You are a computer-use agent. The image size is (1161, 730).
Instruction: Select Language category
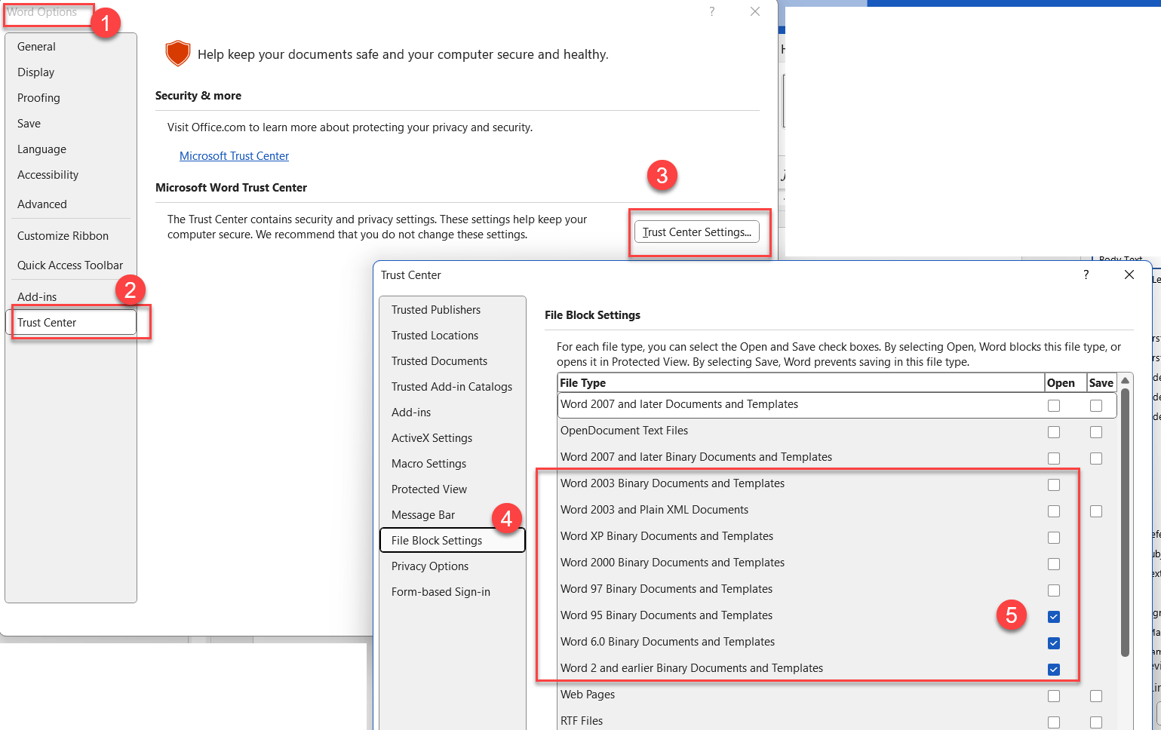[71, 149]
